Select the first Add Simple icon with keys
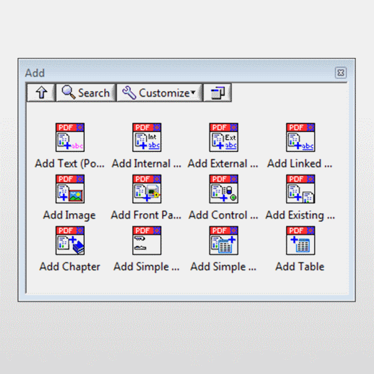Viewport: 374px width, 374px height. 146,241
